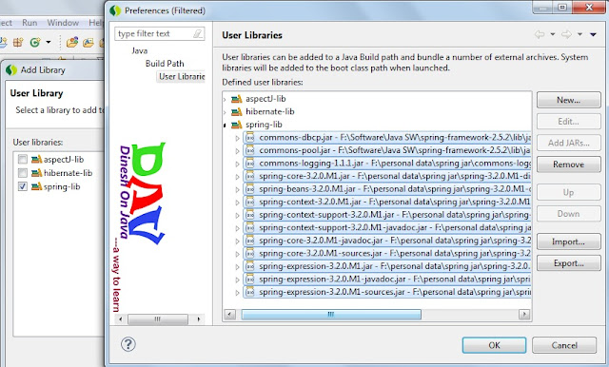Select spring-expression-3.2.0.M1-javadoc.jar row text
This screenshot has width=609, height=367.
pyautogui.click(x=395, y=279)
